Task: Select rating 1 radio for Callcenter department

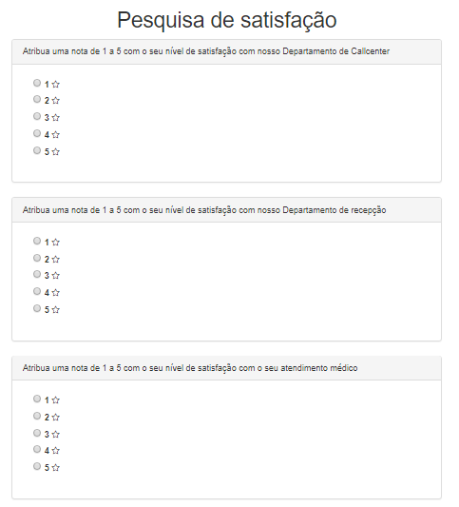Action: click(37, 83)
